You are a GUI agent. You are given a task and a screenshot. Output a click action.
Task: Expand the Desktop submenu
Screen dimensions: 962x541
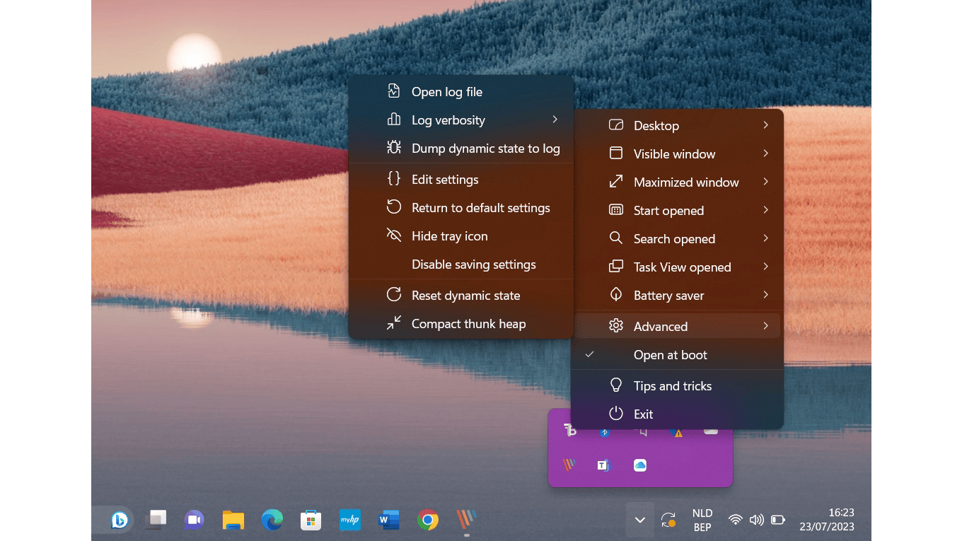pos(677,126)
